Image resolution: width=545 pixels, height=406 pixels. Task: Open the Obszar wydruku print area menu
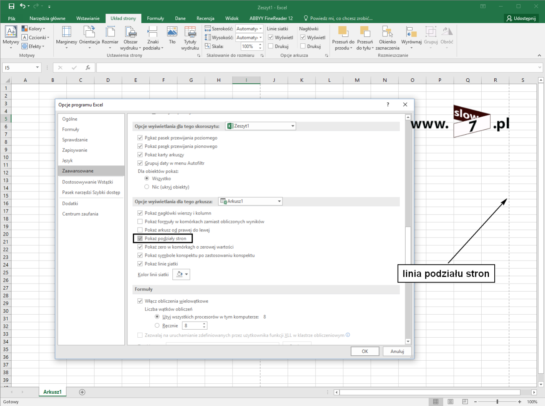(x=130, y=38)
